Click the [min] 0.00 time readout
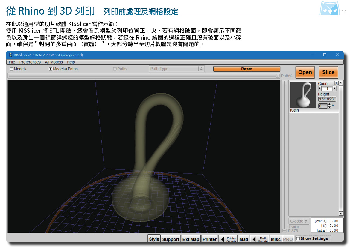This screenshot has height=248, width=350. pyautogui.click(x=327, y=230)
